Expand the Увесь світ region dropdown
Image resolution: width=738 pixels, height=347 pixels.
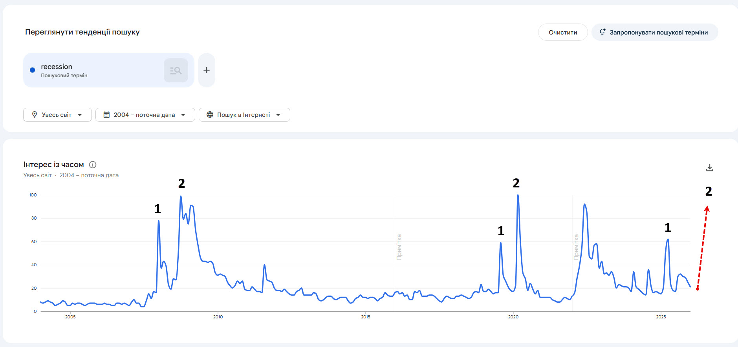click(80, 115)
